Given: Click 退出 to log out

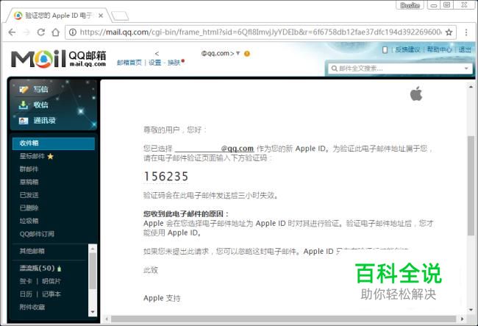Looking at the screenshot, I should [x=465, y=49].
